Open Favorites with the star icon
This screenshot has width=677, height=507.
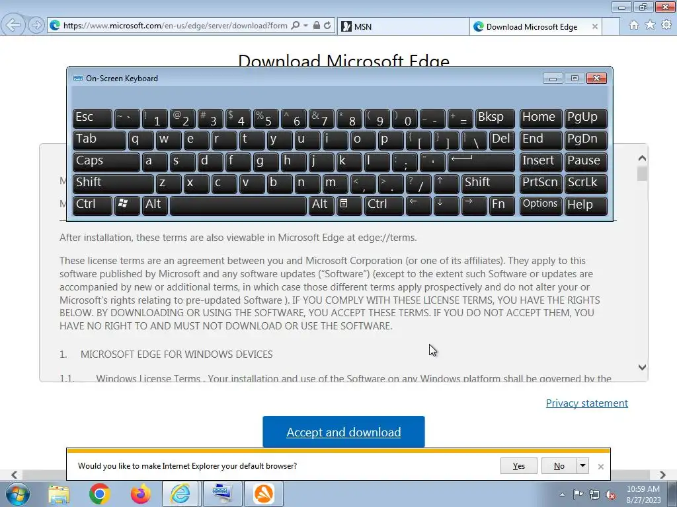pos(650,25)
